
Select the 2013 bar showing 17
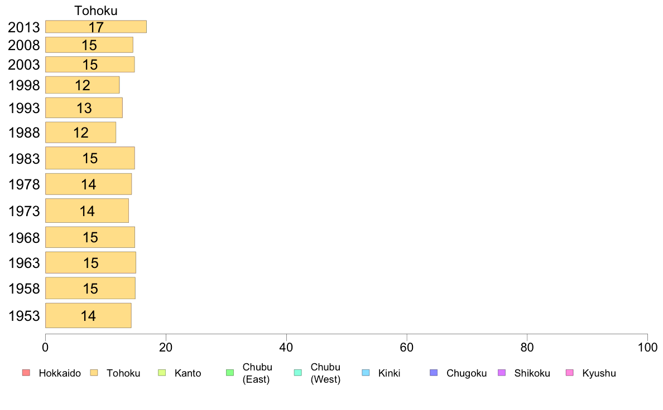(x=96, y=27)
